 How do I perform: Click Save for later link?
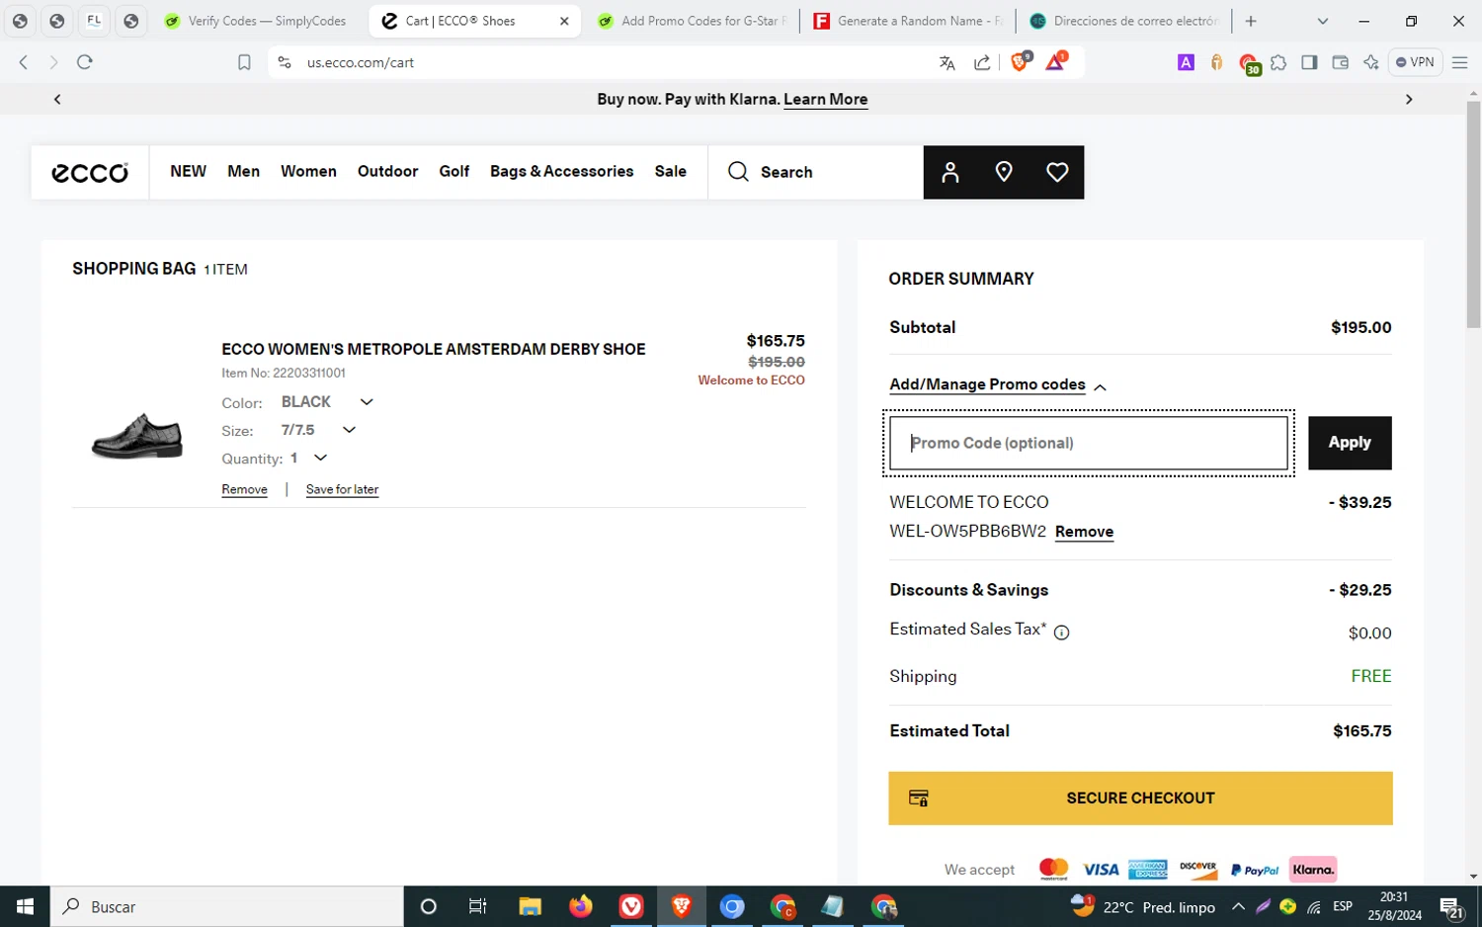(x=342, y=489)
